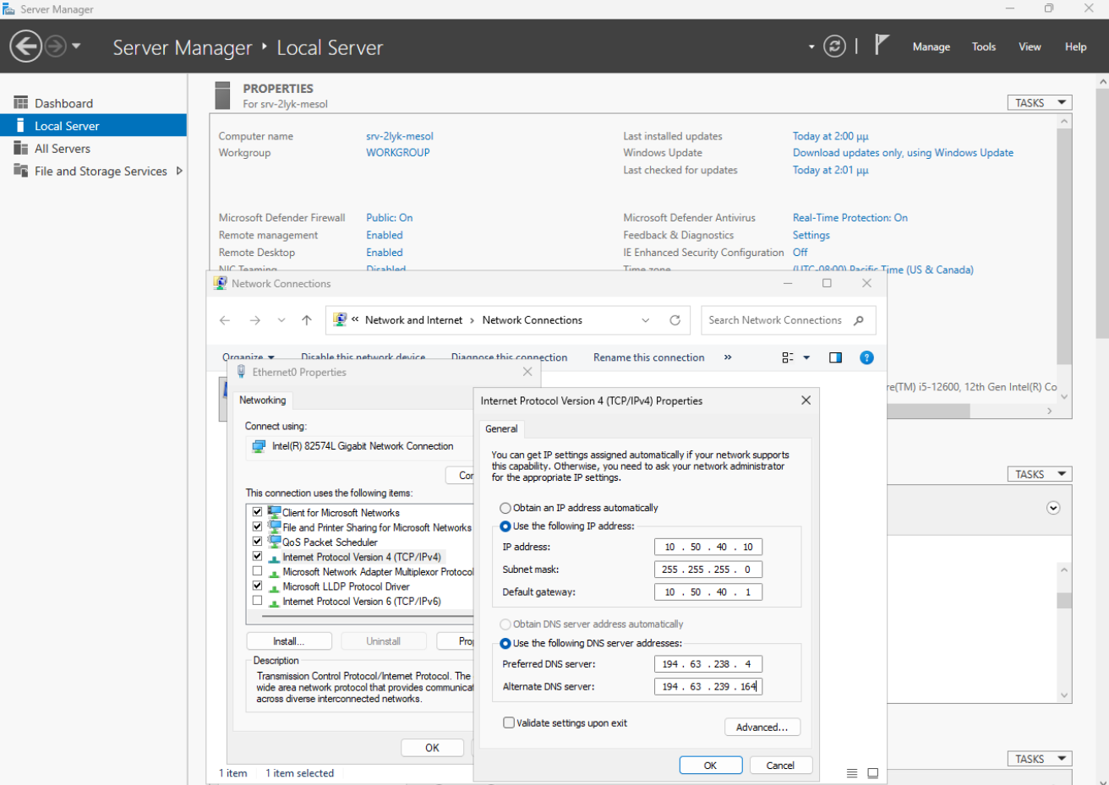Open the View menu

point(1030,46)
